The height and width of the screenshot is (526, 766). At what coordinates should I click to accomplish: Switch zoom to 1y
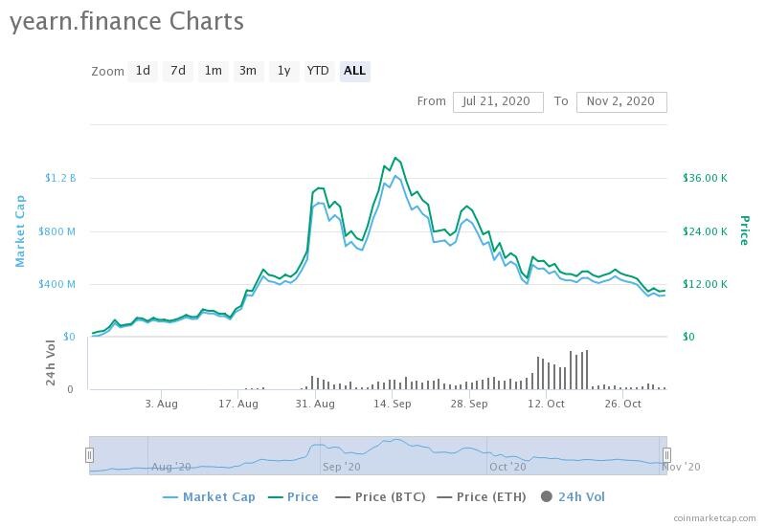click(x=283, y=71)
